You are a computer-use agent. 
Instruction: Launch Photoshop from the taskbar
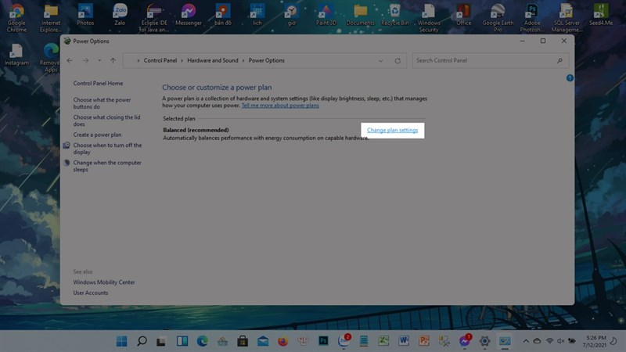click(x=323, y=341)
